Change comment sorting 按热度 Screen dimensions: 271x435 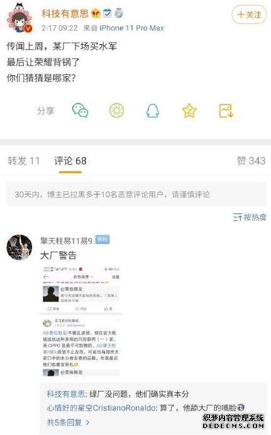[x=250, y=217]
